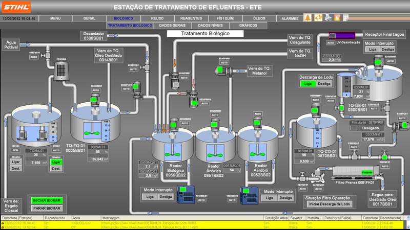Open the MENU tab
This screenshot has width=410, height=230.
55,18
